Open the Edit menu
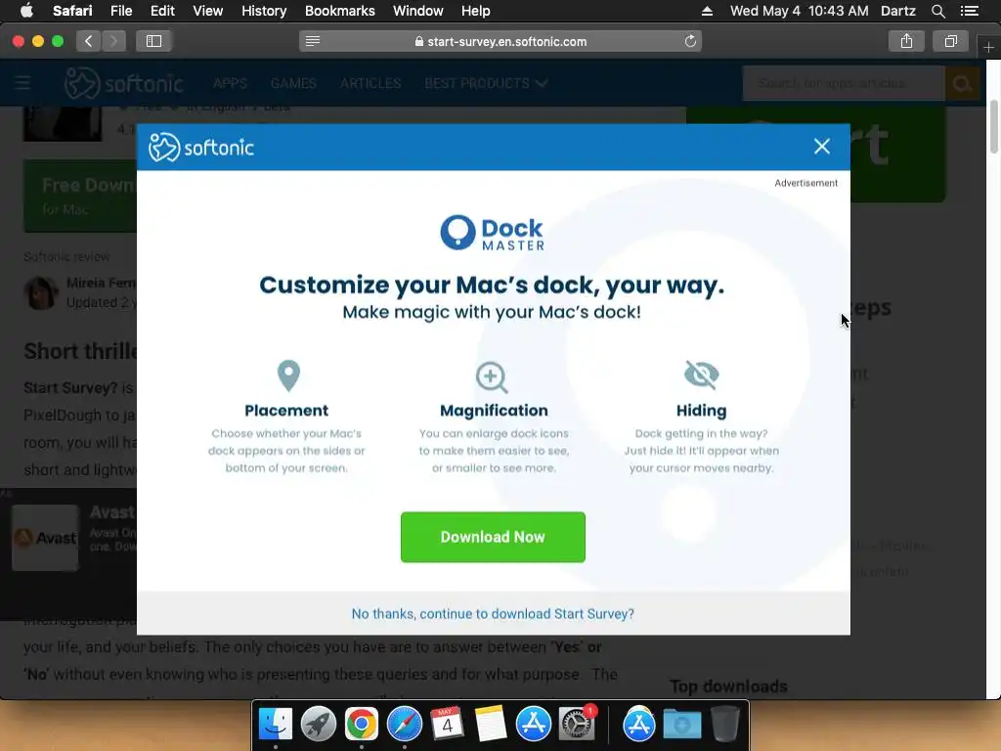 coord(162,11)
